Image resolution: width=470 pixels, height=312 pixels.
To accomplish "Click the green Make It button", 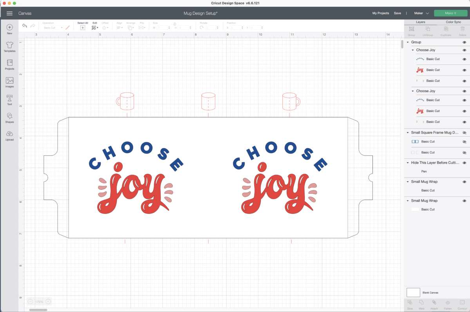I will (x=450, y=13).
